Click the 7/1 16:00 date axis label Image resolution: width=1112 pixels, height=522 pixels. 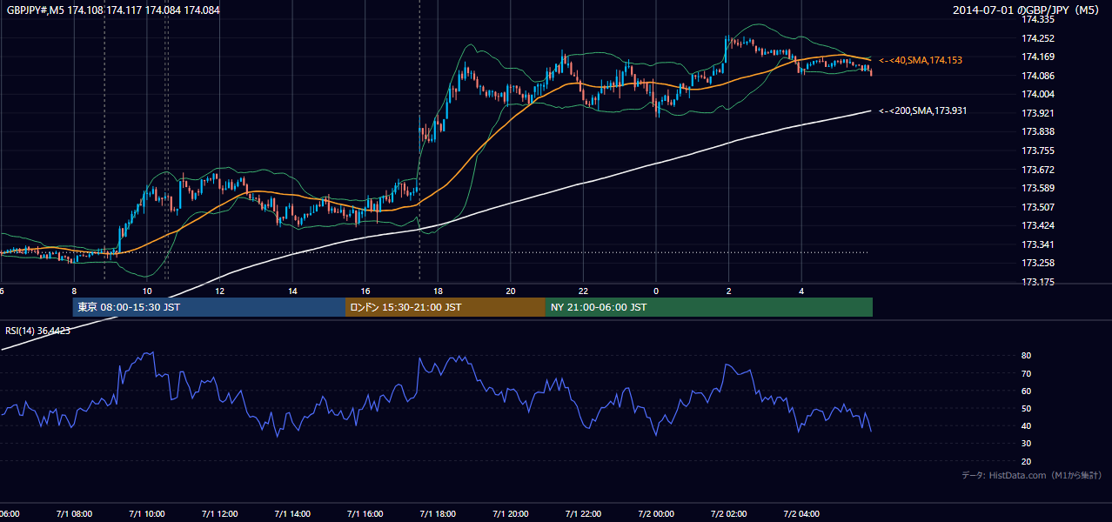pyautogui.click(x=365, y=514)
